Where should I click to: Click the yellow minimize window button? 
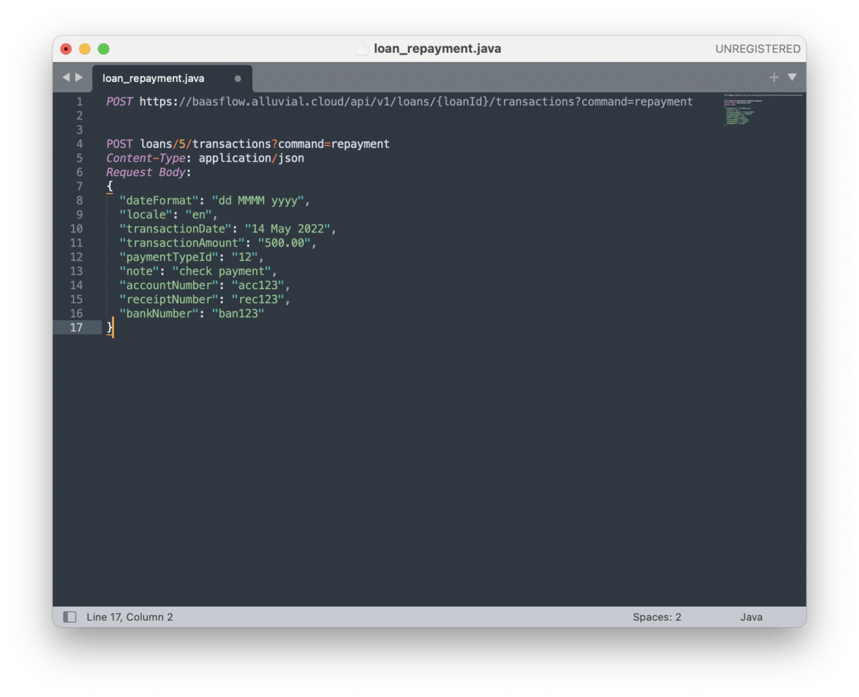tap(85, 49)
